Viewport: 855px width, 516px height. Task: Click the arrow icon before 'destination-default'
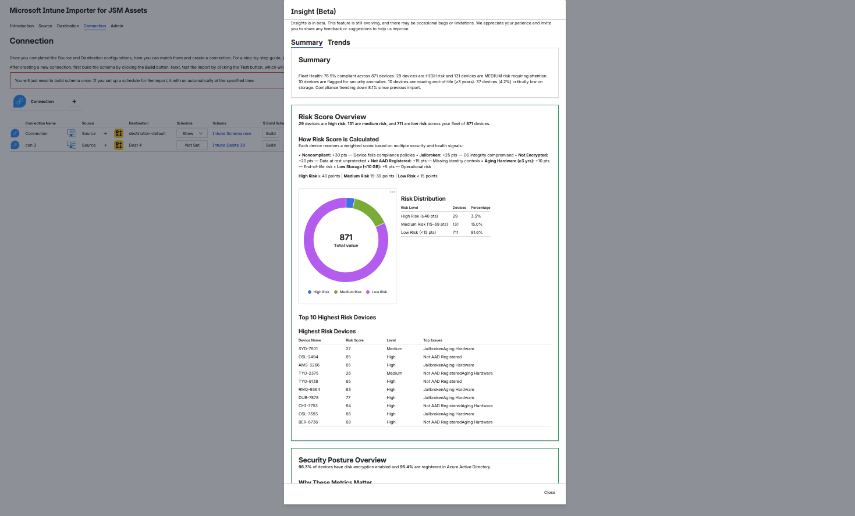(x=105, y=133)
